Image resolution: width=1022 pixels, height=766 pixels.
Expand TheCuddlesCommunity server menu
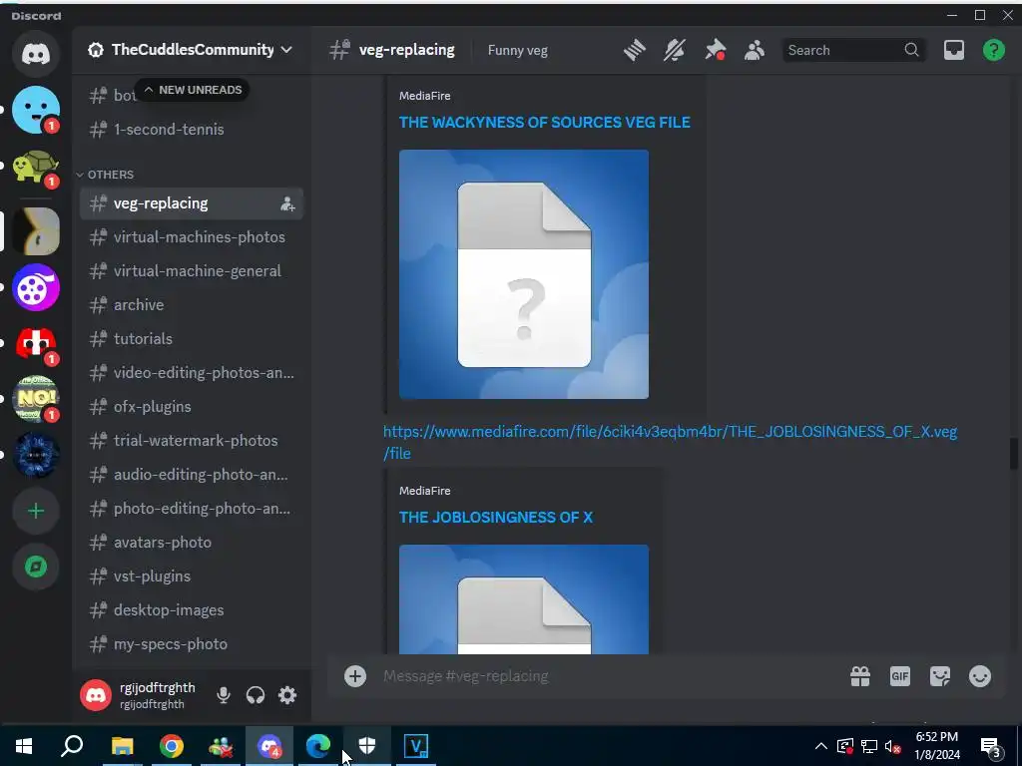pyautogui.click(x=191, y=50)
